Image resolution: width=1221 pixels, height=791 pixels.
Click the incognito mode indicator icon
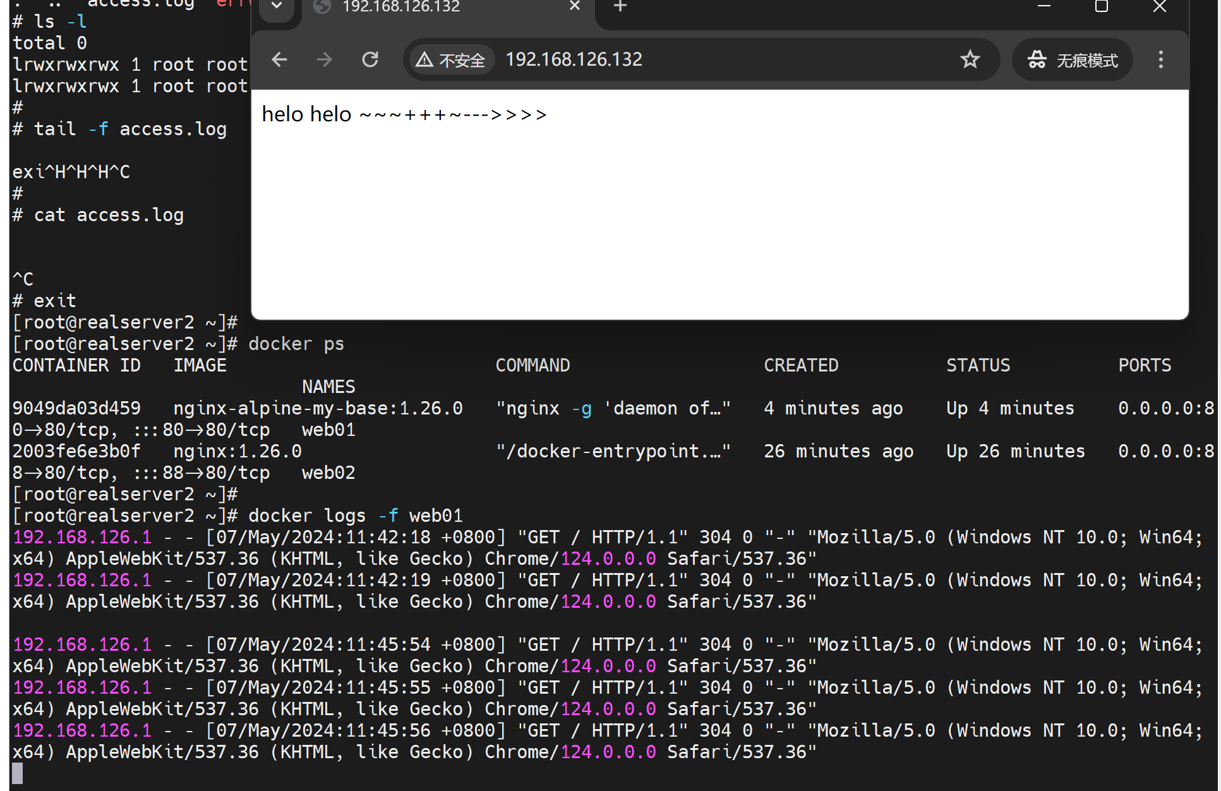click(1037, 60)
